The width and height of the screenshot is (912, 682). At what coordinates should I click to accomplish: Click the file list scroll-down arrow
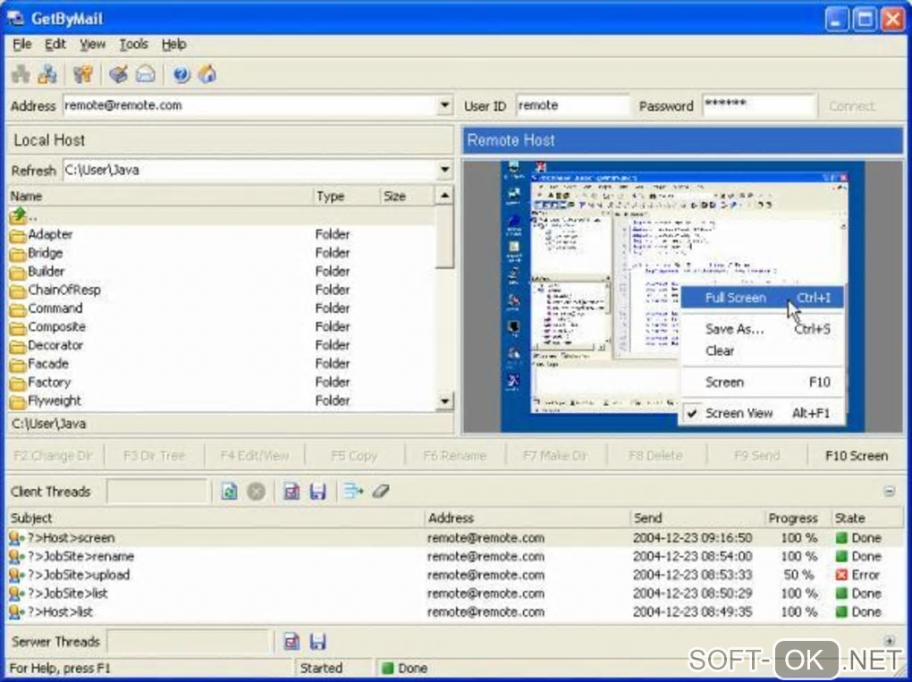[x=444, y=401]
